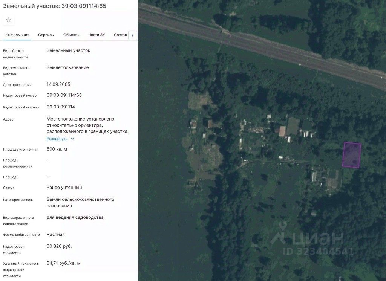Click the chevron next to Развернуть

coord(72,139)
